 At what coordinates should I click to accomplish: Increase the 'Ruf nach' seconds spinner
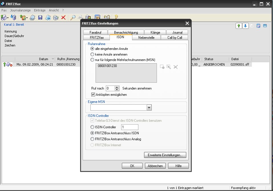pos(117,87)
